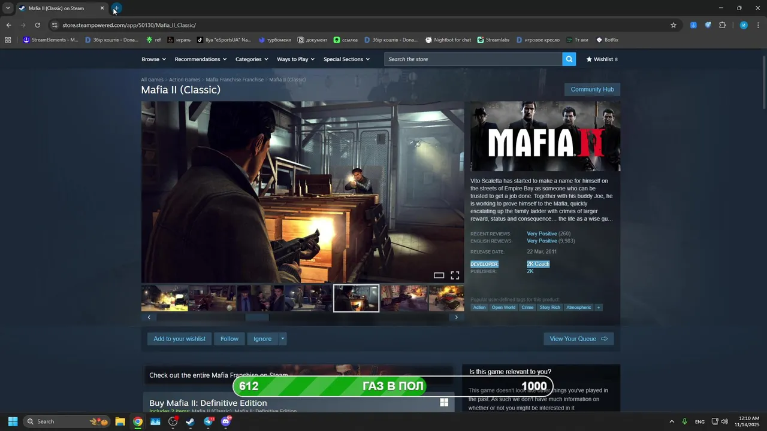The width and height of the screenshot is (767, 431).
Task: Show hidden system tray icons
Action: (x=672, y=421)
